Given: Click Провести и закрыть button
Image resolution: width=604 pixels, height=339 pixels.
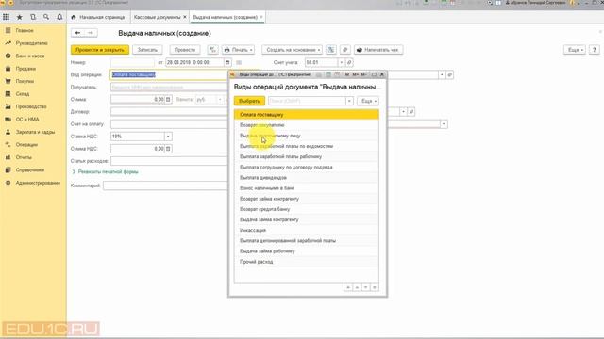Looking at the screenshot, I should tap(100, 50).
